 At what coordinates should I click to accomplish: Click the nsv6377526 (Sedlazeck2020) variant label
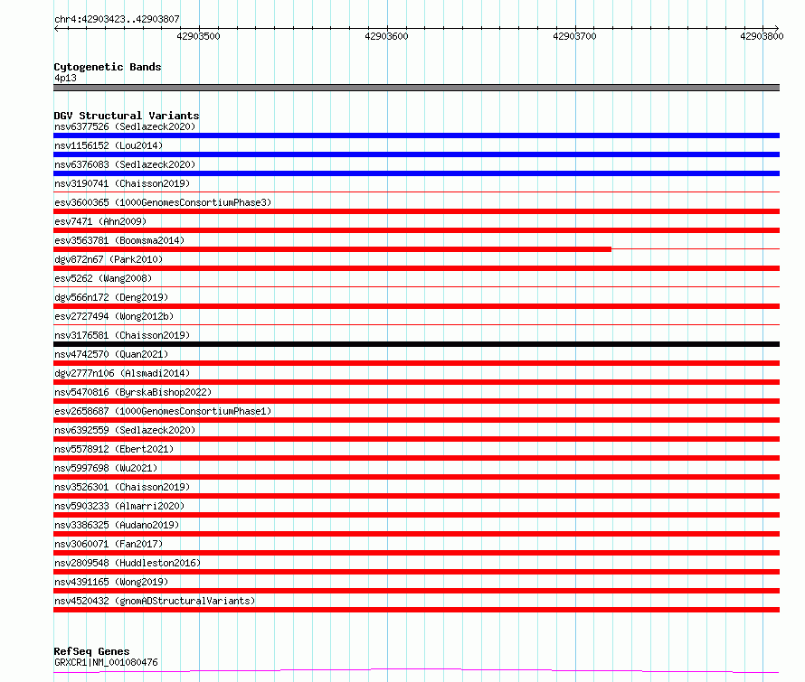(x=125, y=126)
